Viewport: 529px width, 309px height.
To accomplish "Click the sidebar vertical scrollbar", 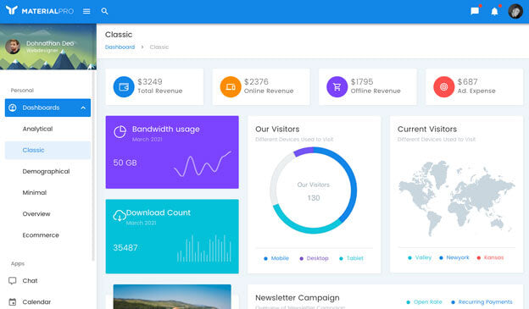I will [x=93, y=165].
